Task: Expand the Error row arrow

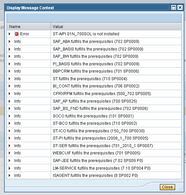Action: click(x=10, y=34)
